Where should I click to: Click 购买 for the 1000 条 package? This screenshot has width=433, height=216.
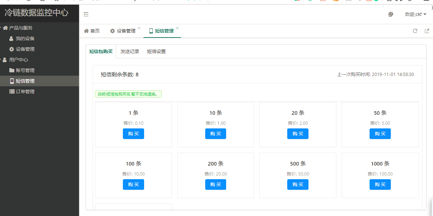pos(380,184)
